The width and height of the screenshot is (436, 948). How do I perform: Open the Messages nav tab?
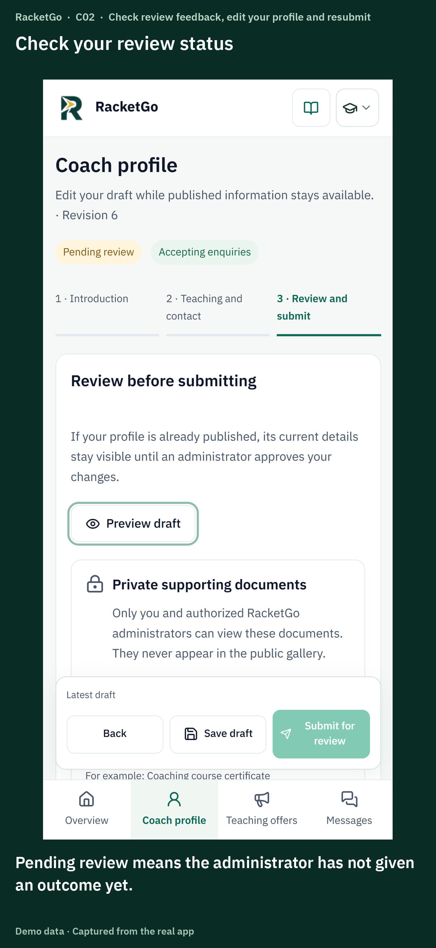click(x=349, y=809)
